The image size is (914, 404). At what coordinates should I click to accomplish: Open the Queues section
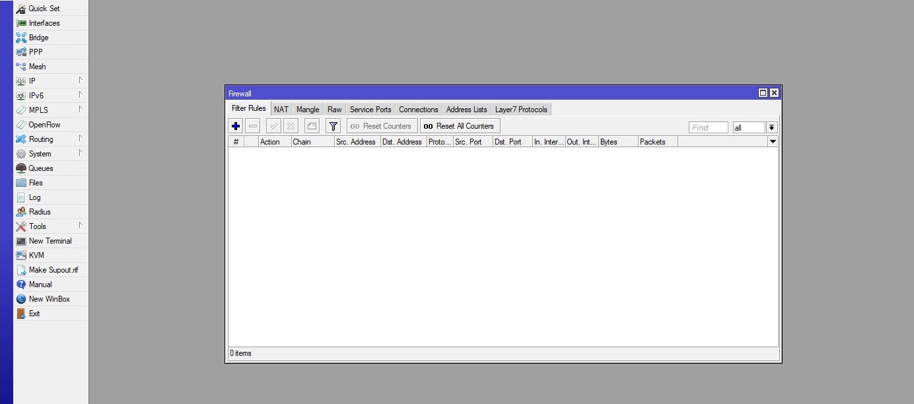tap(41, 168)
